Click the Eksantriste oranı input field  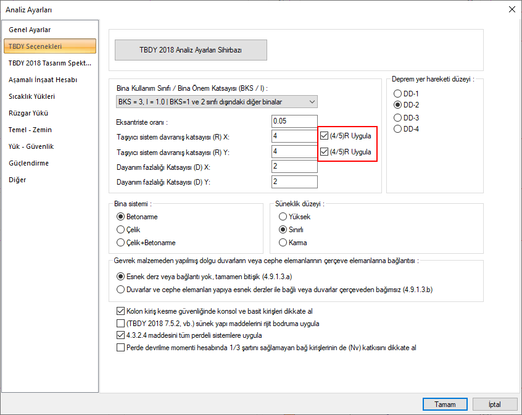click(294, 121)
